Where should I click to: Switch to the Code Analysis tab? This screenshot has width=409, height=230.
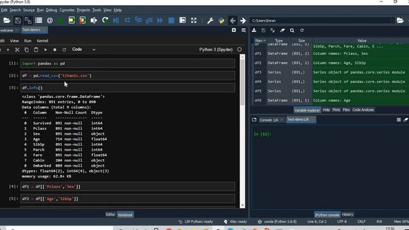pos(363,110)
